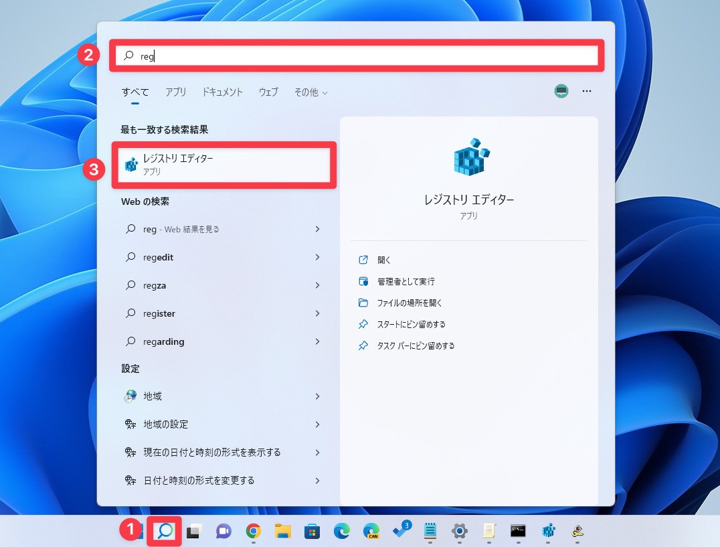Screen dimensions: 720x547
Task: Open the レジストリ エディター best match result
Action: [224, 165]
